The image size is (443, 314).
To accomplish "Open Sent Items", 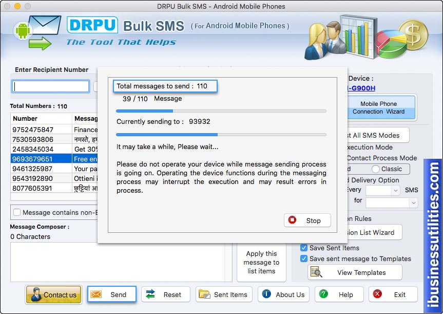I will tap(224, 294).
